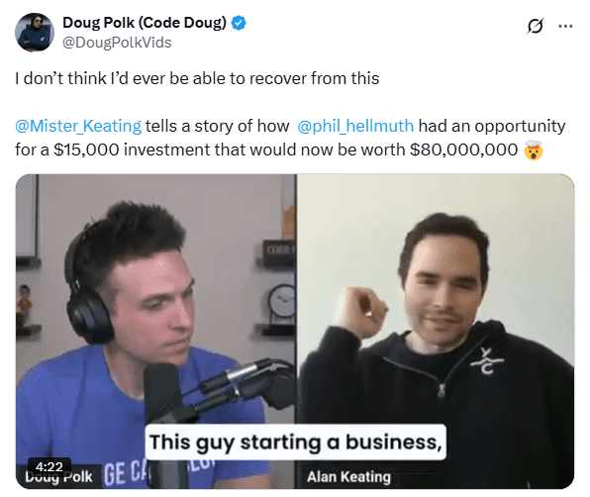Open the Doug Polk (Code Doug) name
590x497 pixels.
click(145, 23)
